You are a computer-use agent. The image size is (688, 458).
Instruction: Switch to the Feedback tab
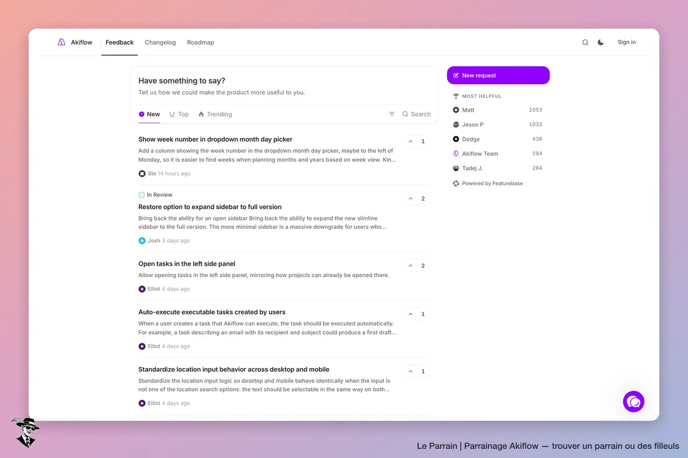(x=120, y=42)
